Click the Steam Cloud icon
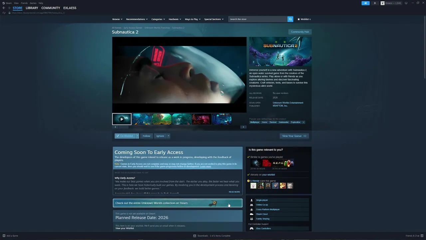The height and width of the screenshot is (240, 426). point(252,214)
